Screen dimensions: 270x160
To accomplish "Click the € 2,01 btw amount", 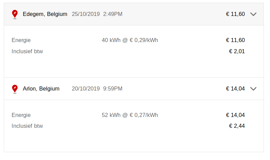I will pos(237,52).
